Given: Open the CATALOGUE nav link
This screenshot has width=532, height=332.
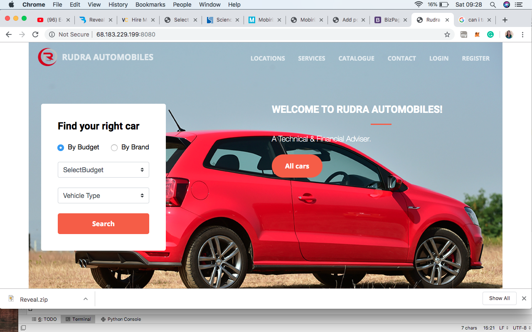Looking at the screenshot, I should 357,59.
